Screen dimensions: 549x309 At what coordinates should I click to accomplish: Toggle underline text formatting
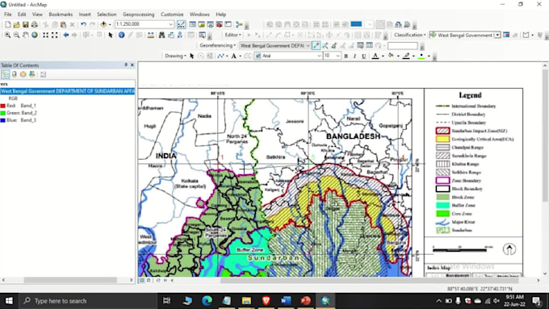(x=364, y=56)
